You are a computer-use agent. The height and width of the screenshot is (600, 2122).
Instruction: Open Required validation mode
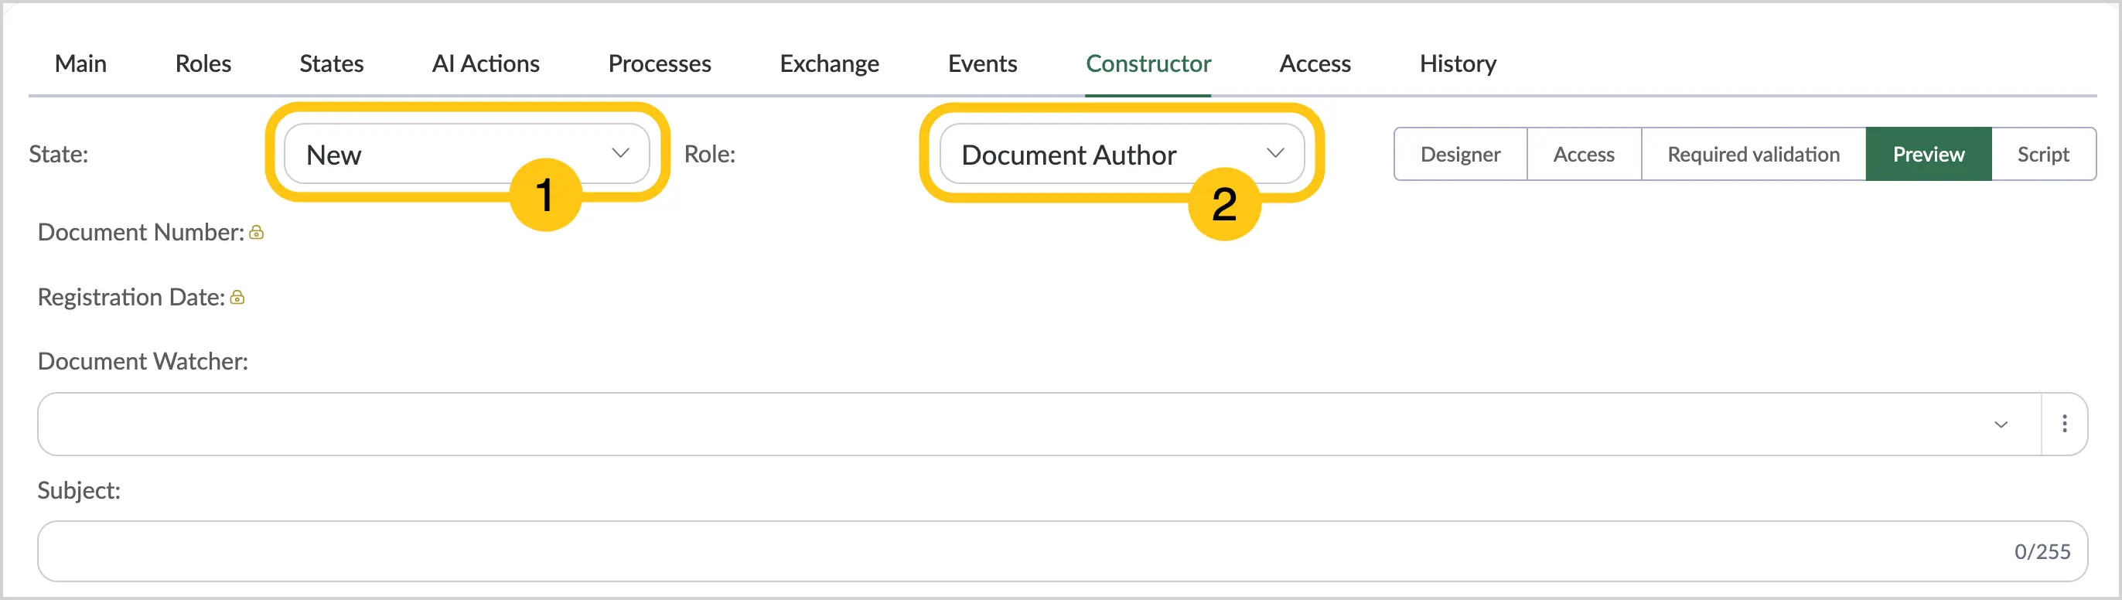1754,154
